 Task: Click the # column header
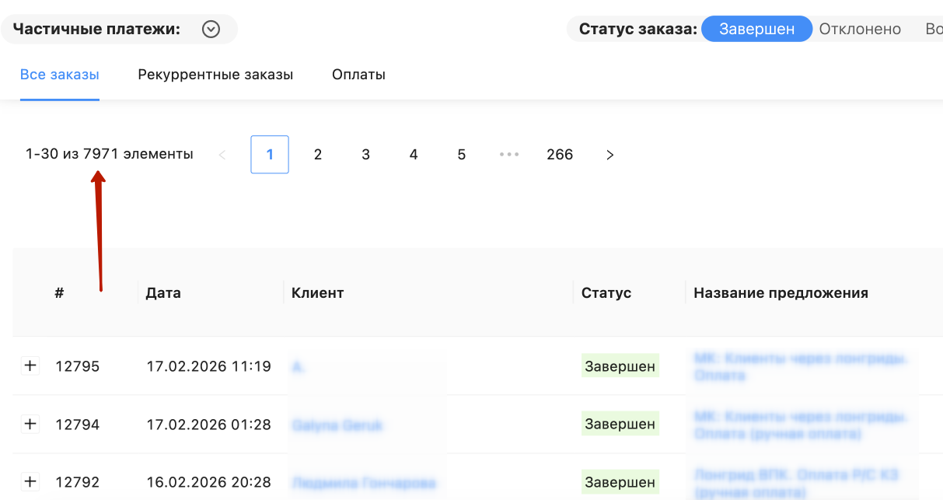click(59, 293)
